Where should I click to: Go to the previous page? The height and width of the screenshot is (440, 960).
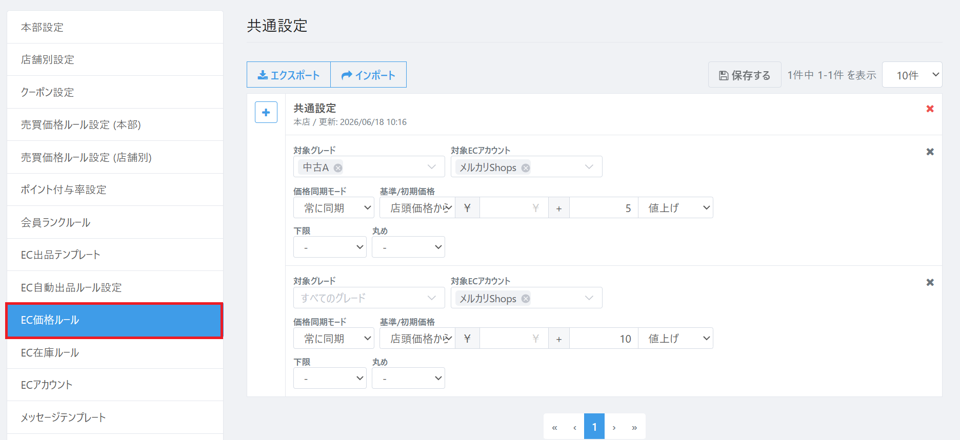(575, 427)
